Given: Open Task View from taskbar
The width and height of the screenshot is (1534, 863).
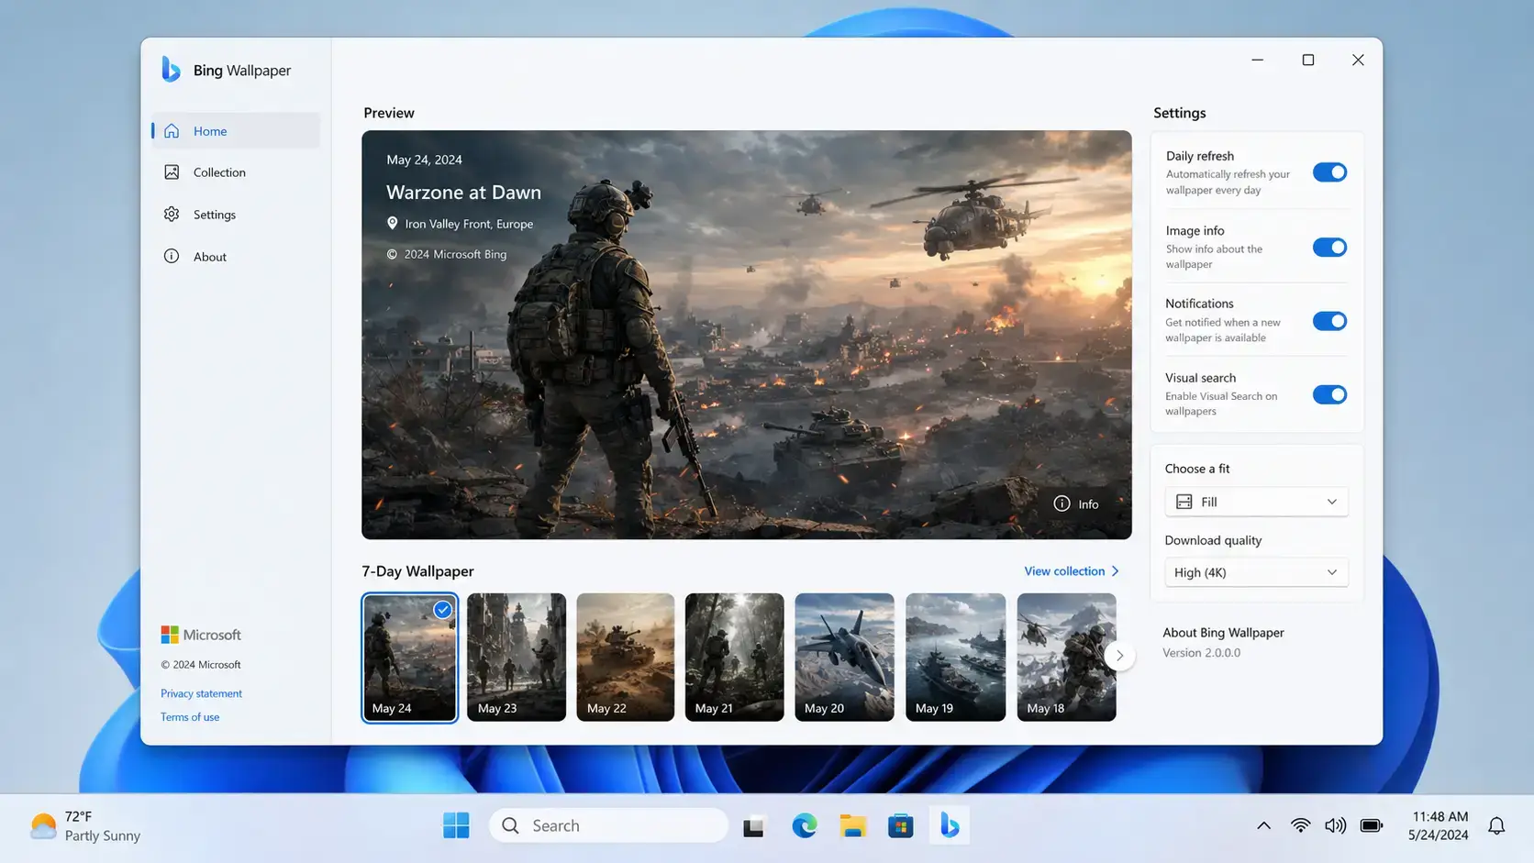Looking at the screenshot, I should coord(753,826).
